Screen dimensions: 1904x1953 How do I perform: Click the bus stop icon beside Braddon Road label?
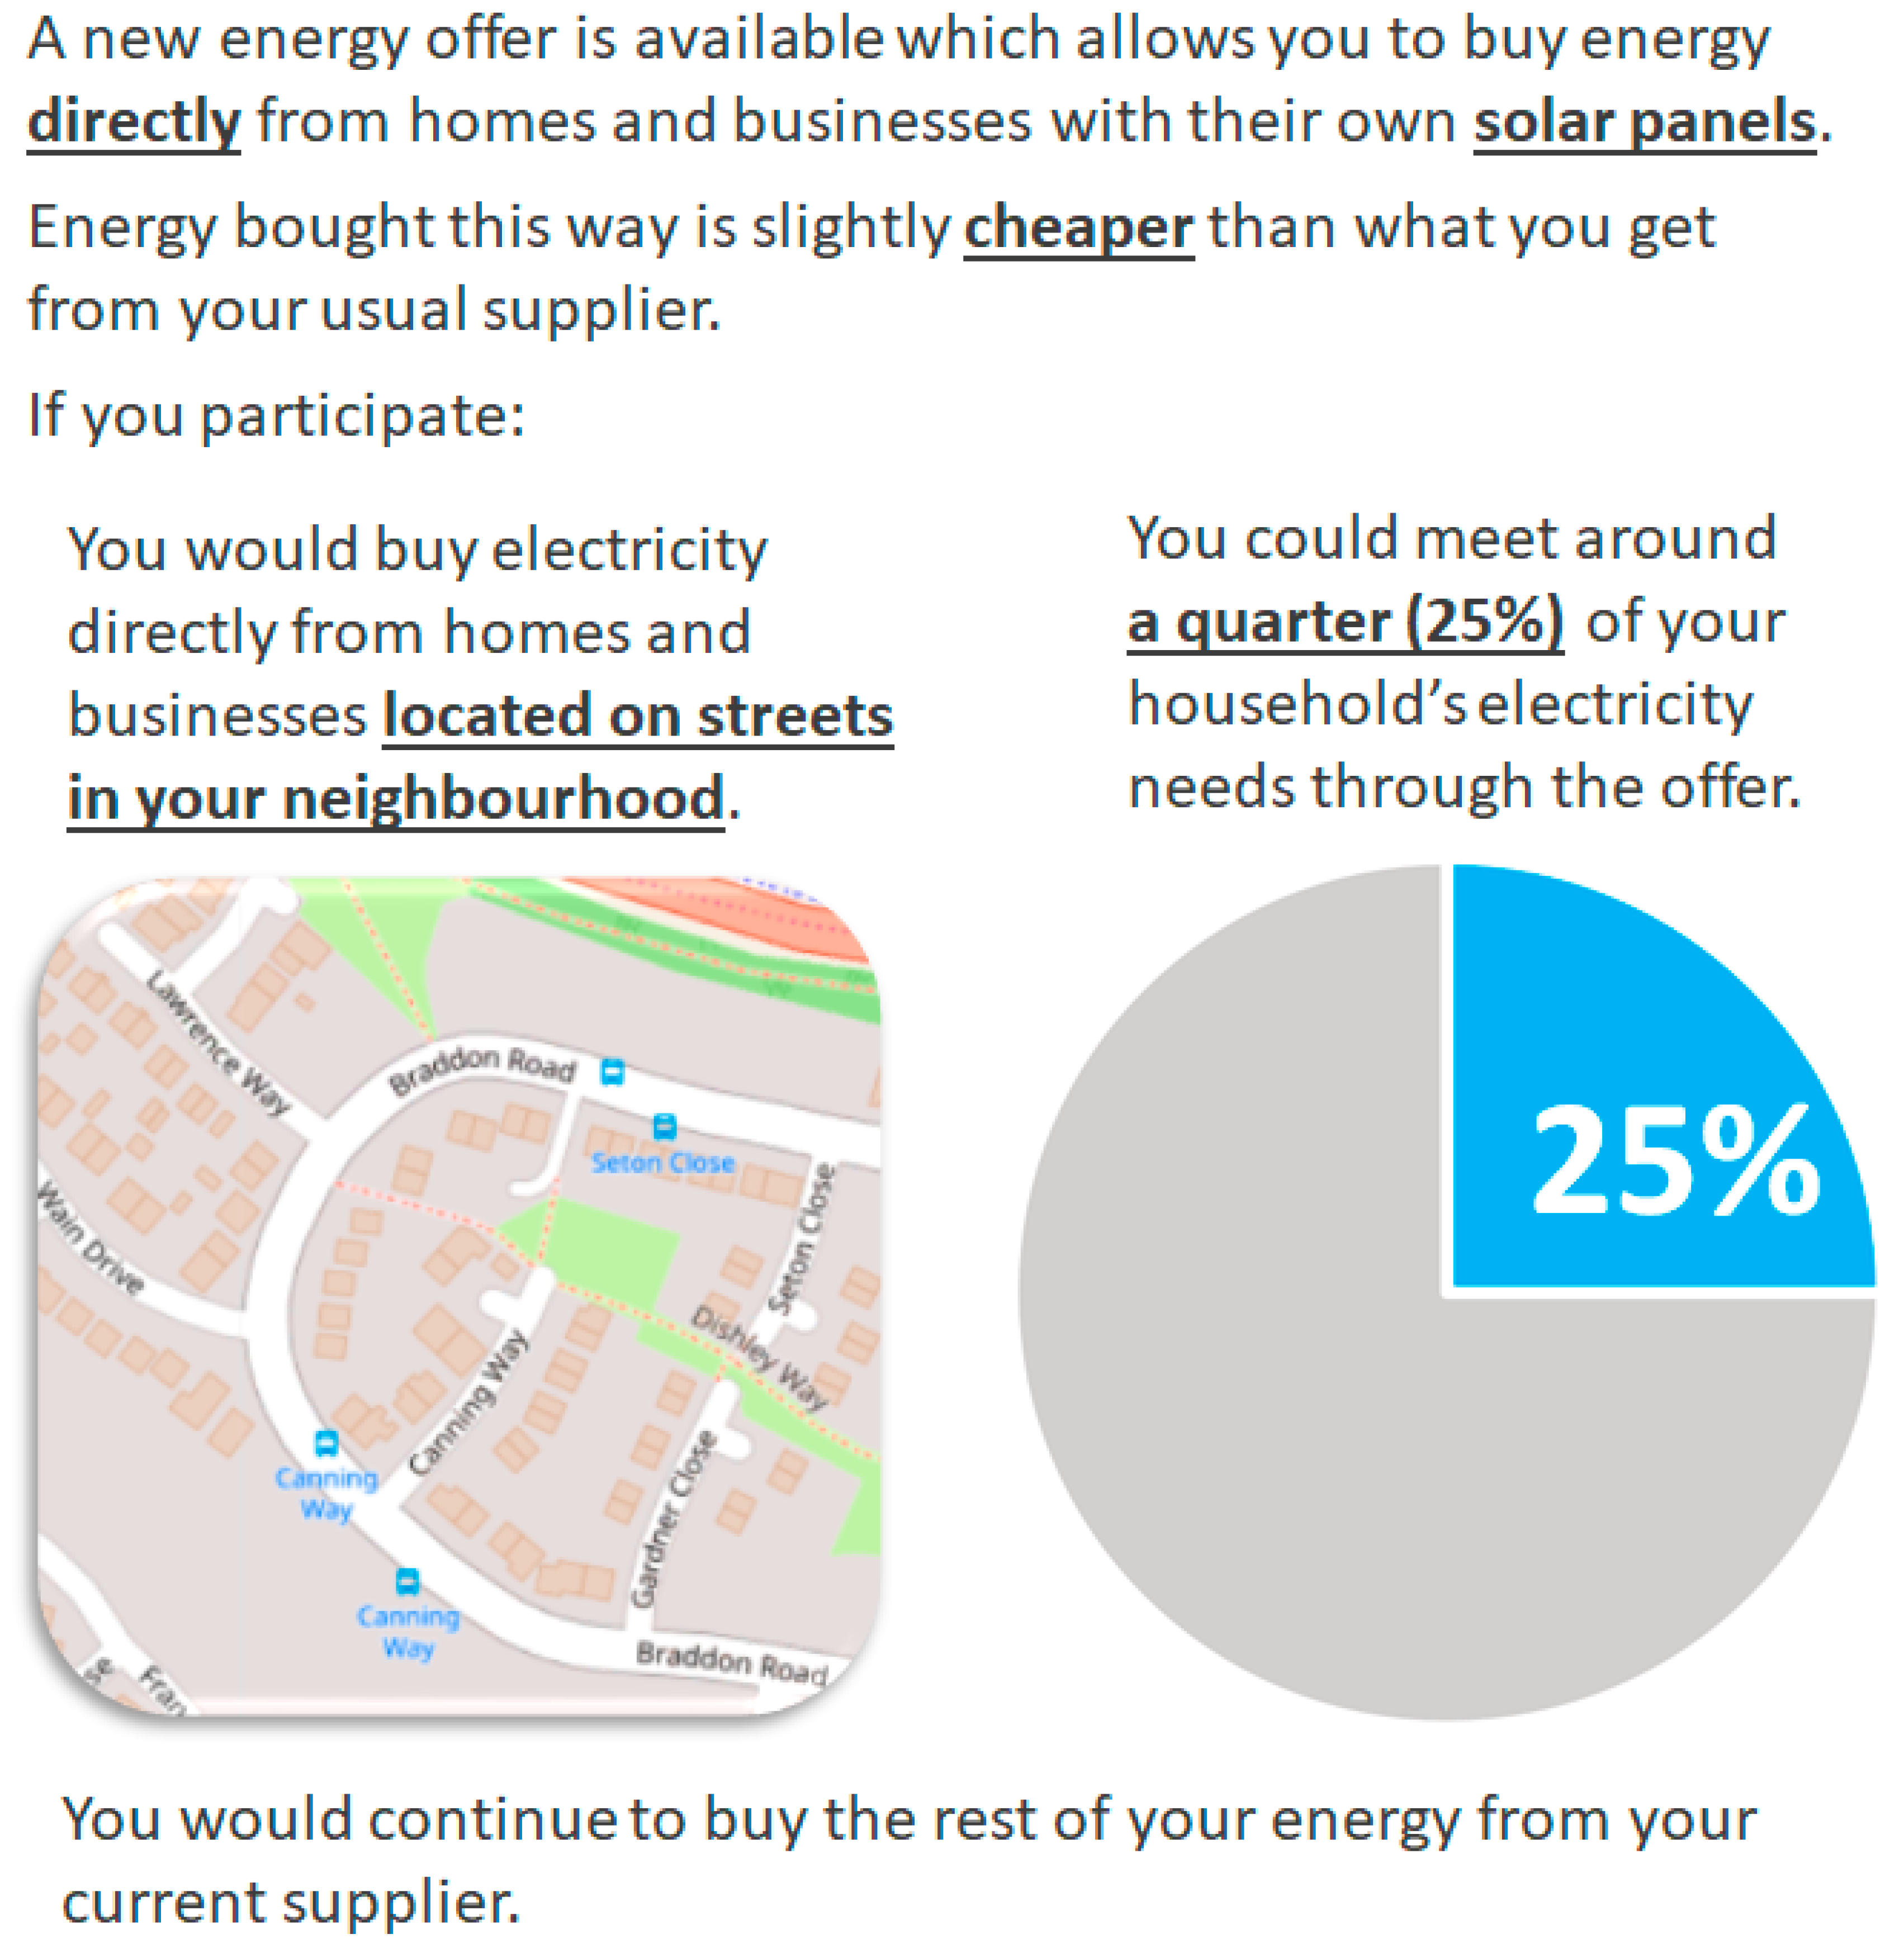[612, 1072]
